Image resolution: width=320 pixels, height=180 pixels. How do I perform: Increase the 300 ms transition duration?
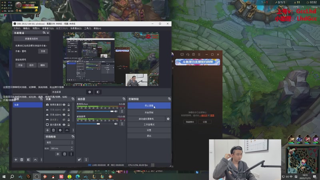(72, 147)
